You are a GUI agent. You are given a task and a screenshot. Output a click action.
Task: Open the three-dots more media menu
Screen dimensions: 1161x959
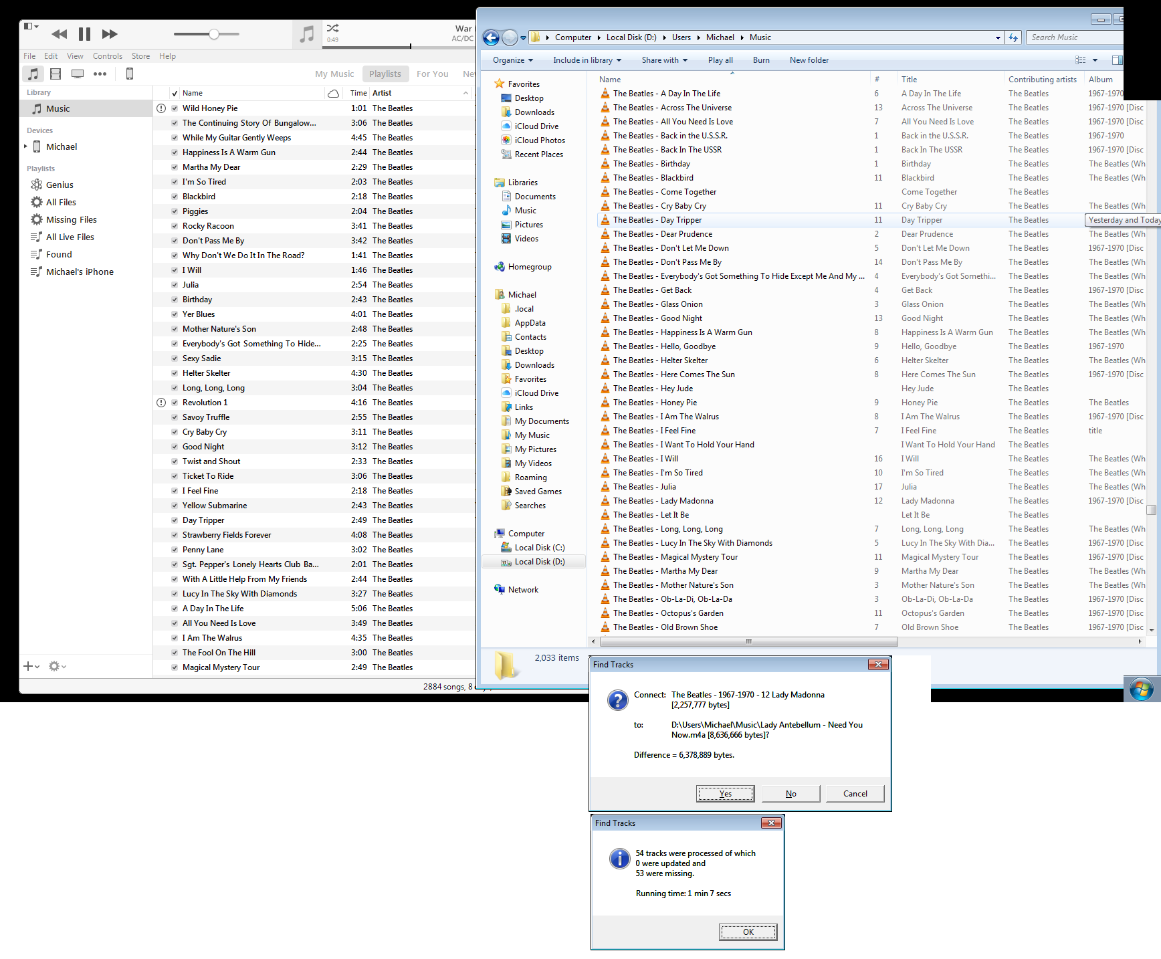pyautogui.click(x=100, y=74)
